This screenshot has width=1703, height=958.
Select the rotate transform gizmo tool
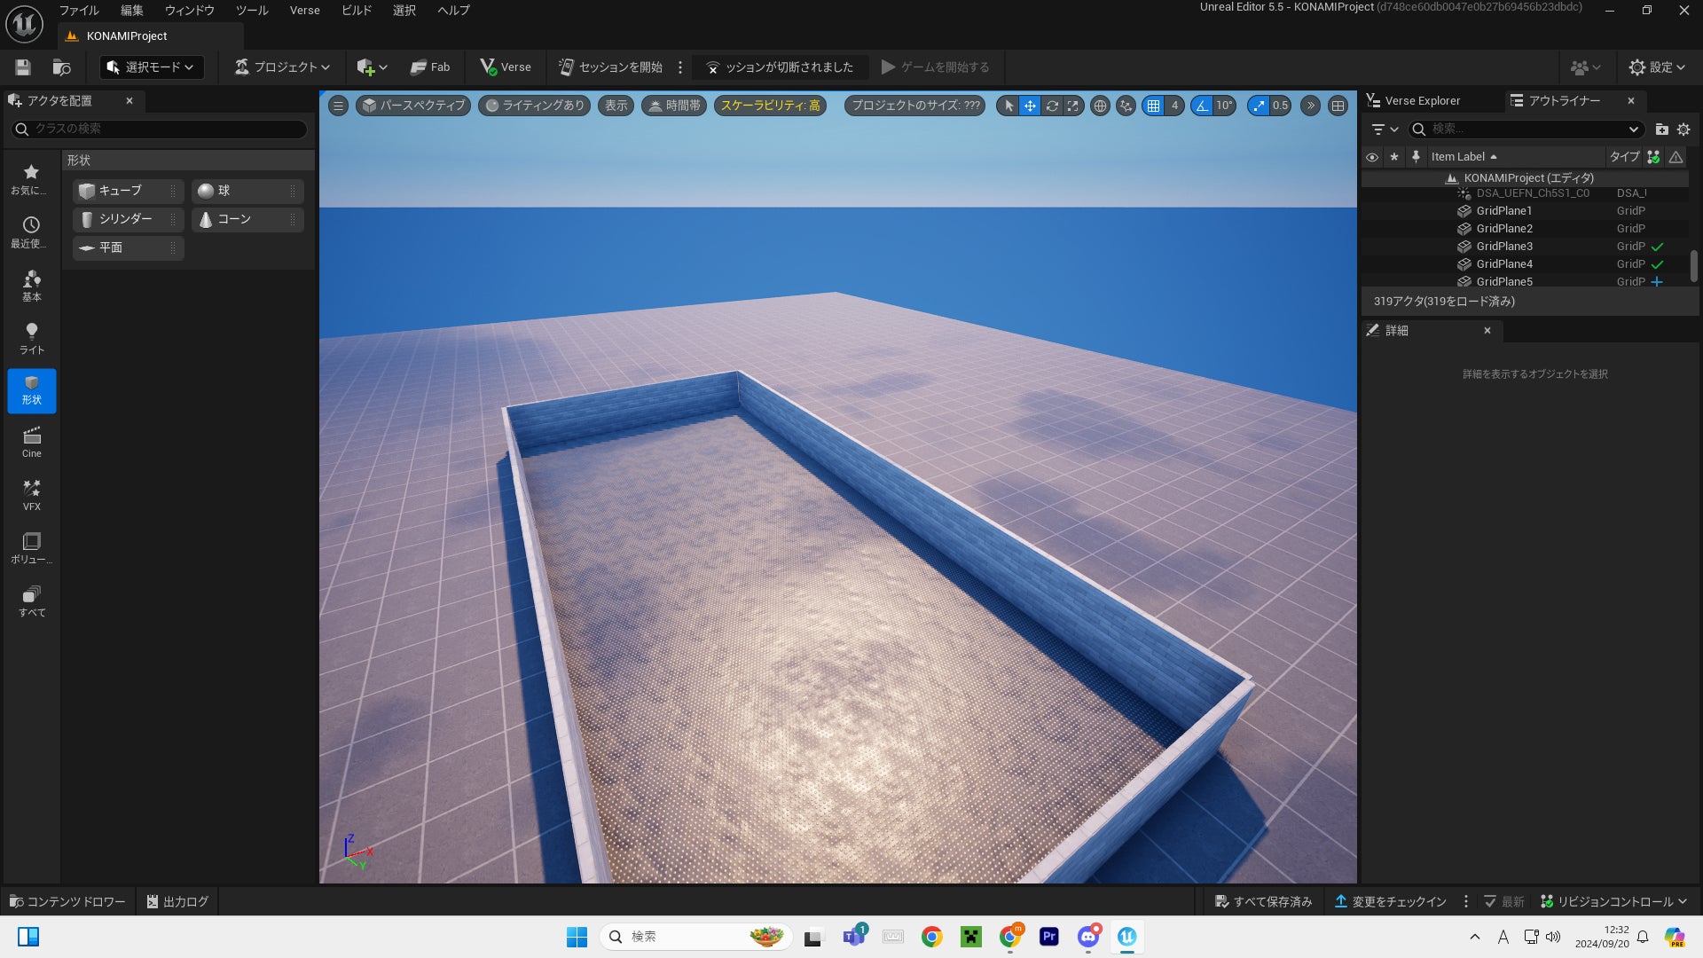click(x=1051, y=106)
